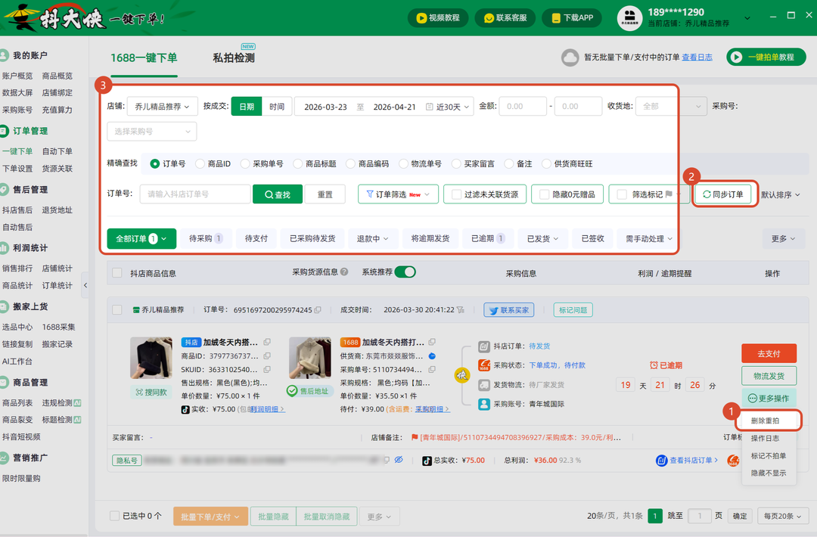Open 1688采集 in the sidebar
Viewport: 817px width, 537px height.
pyautogui.click(x=58, y=327)
